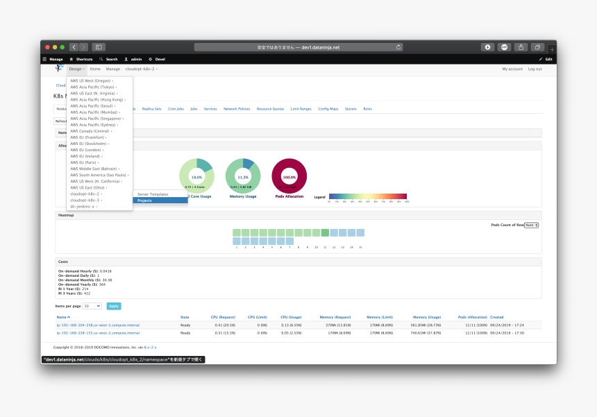Click the Apply button
This screenshot has width=597, height=417.
[x=114, y=306]
